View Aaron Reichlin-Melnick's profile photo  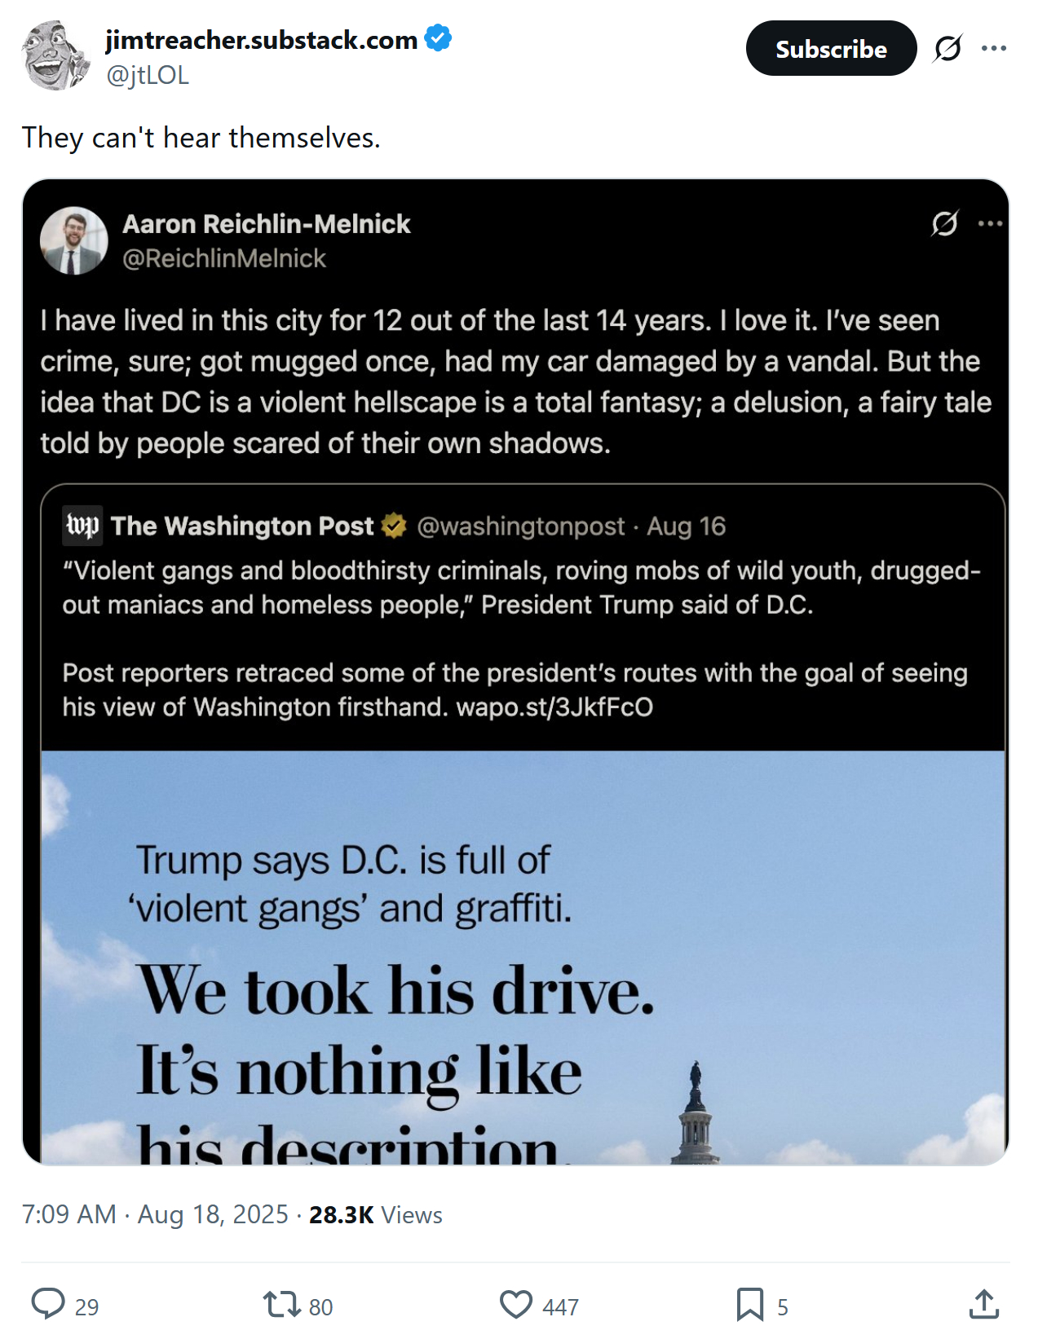click(x=74, y=240)
